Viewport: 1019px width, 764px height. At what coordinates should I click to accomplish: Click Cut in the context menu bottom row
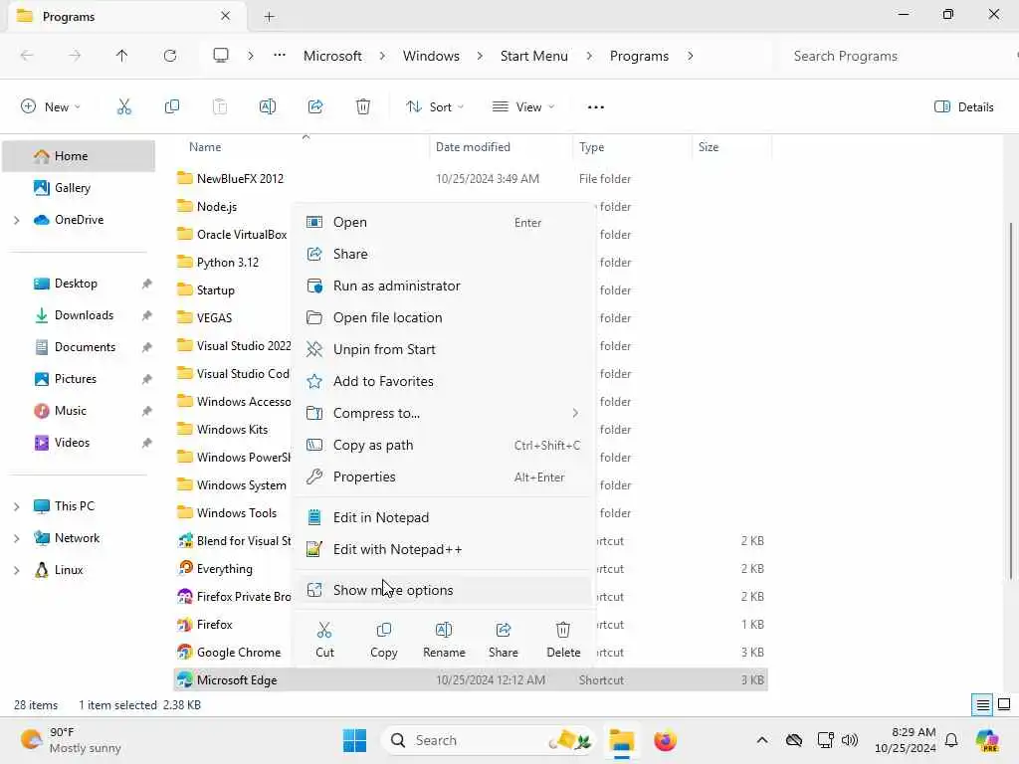click(324, 640)
